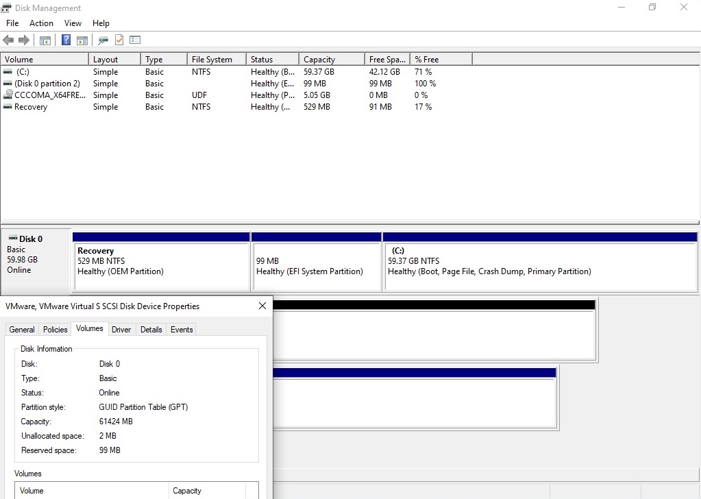Click the Back arrow toolbar icon
Image resolution: width=701 pixels, height=499 pixels.
click(8, 40)
